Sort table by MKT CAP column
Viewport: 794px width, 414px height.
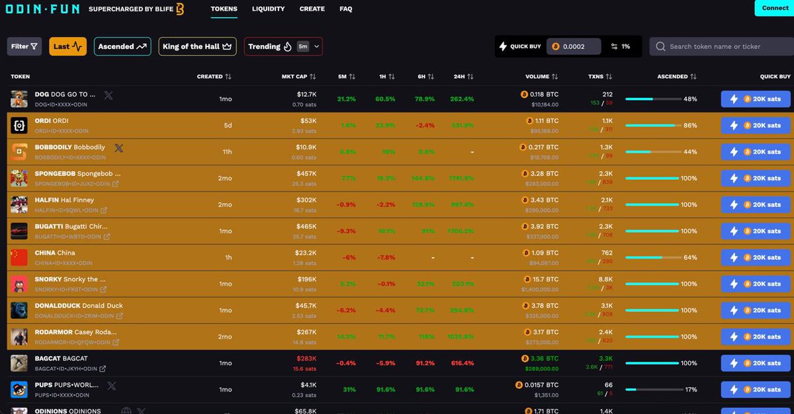pos(298,77)
